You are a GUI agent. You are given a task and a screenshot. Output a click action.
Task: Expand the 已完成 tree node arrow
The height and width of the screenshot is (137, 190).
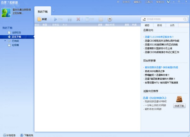tap(5, 41)
